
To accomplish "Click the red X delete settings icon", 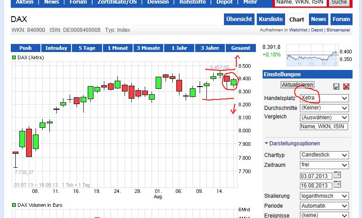I will click(346, 87).
